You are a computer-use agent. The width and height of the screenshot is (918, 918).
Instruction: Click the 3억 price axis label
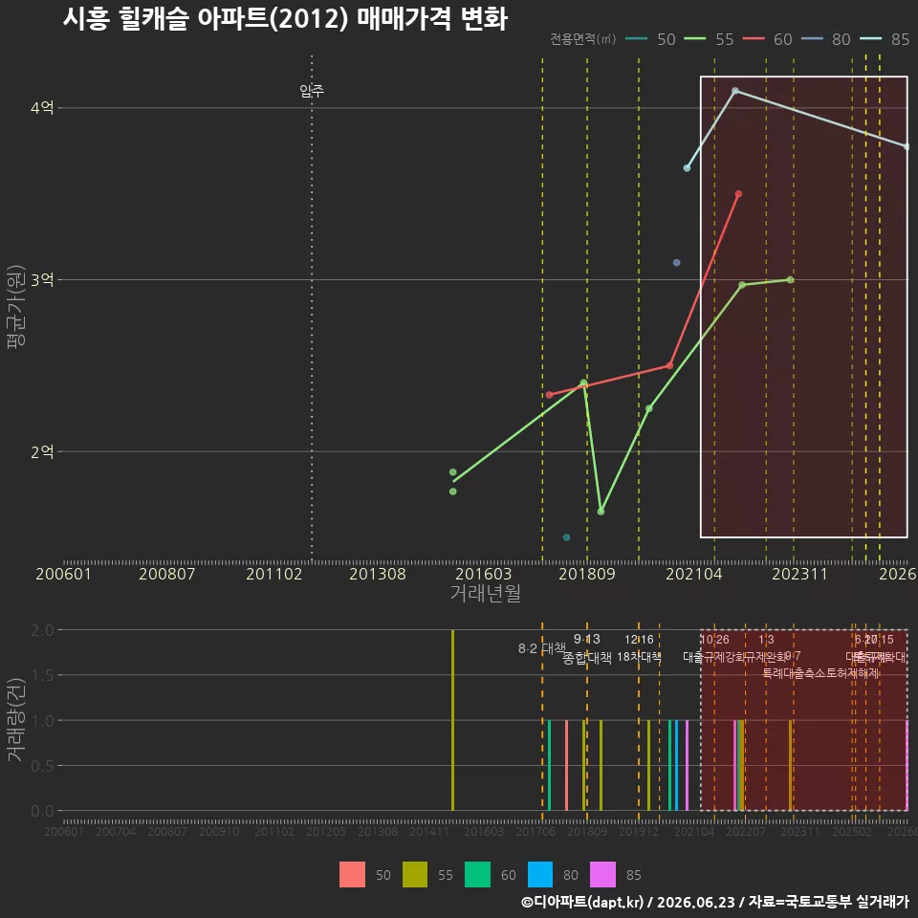point(42,280)
